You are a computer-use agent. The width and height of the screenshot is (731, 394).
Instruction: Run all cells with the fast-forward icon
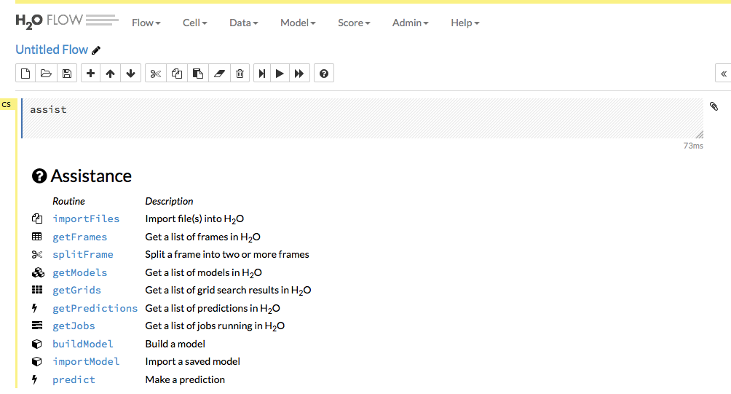(x=299, y=74)
